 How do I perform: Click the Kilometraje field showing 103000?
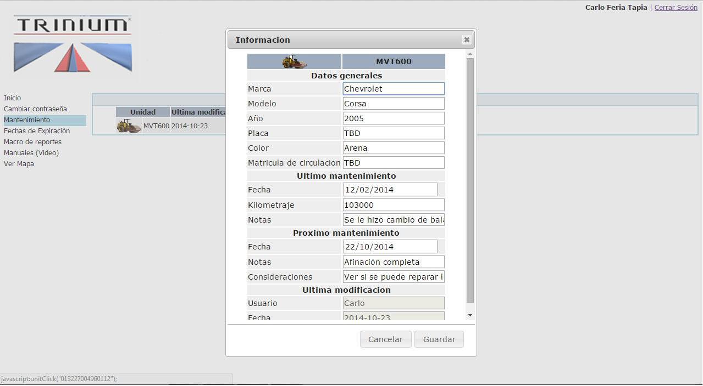(x=393, y=205)
